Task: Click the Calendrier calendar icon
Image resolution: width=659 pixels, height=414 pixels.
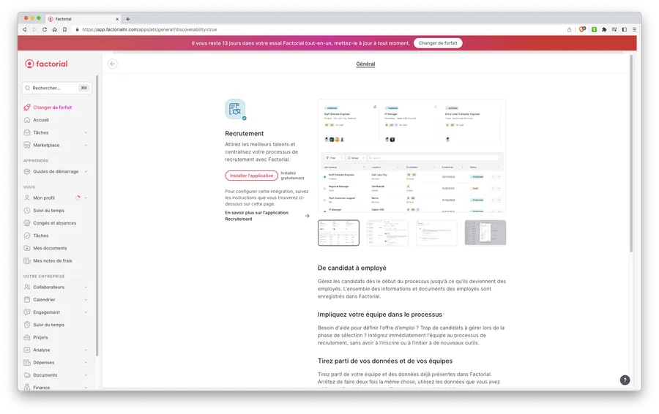Action: click(x=27, y=300)
